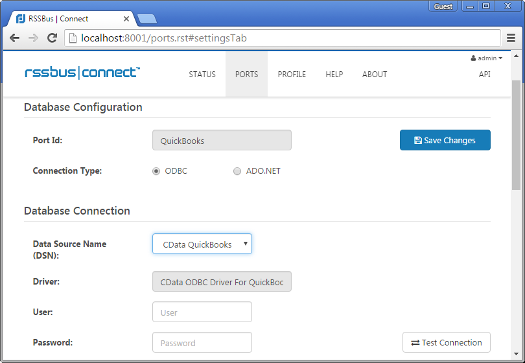Click the browser back arrow icon
Viewport: 525px width, 363px height.
14,38
